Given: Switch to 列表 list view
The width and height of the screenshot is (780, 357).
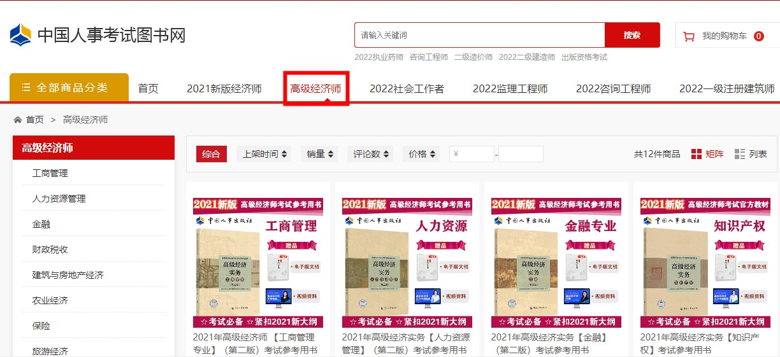Looking at the screenshot, I should click(751, 154).
